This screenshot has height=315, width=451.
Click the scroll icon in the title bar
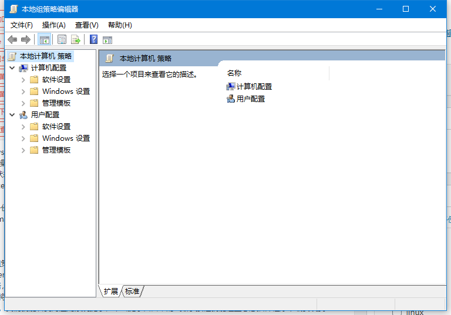coord(14,9)
